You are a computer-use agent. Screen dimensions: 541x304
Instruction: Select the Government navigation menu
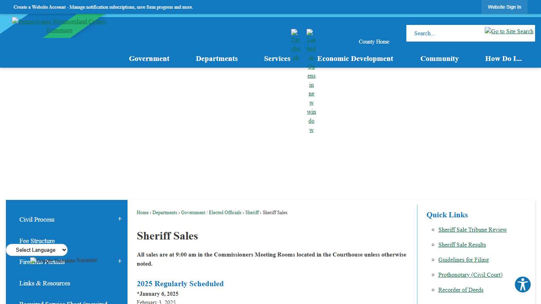(x=149, y=59)
